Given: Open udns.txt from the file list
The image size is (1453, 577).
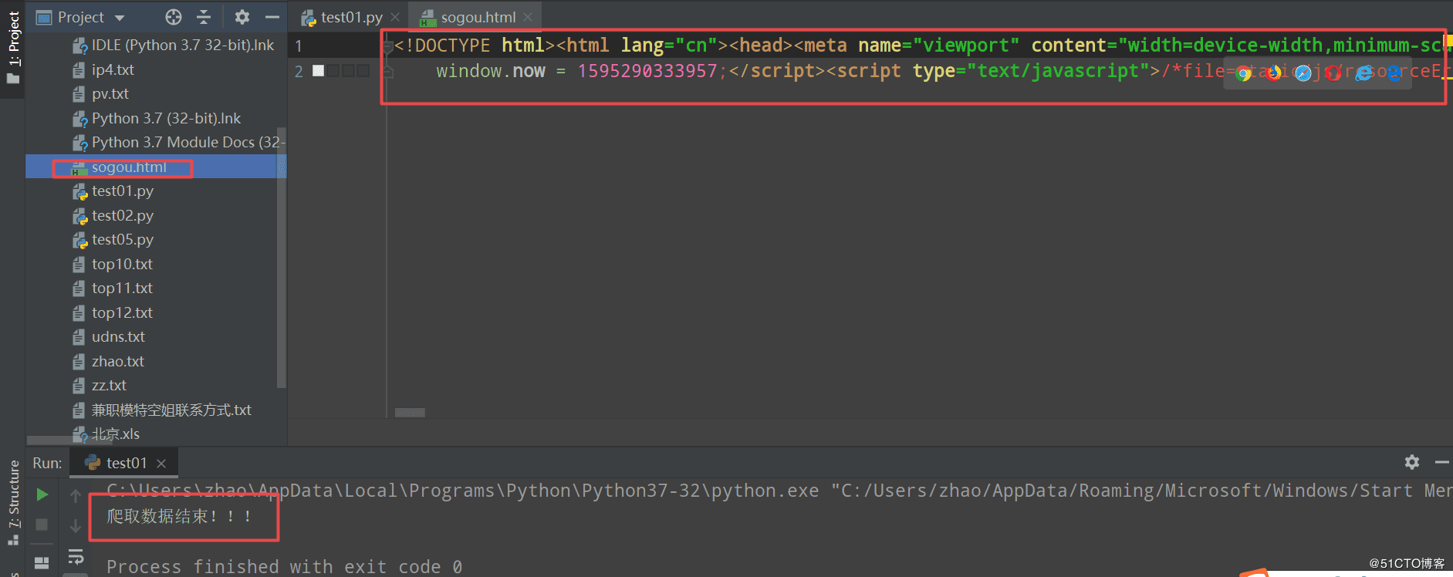Looking at the screenshot, I should coord(118,336).
